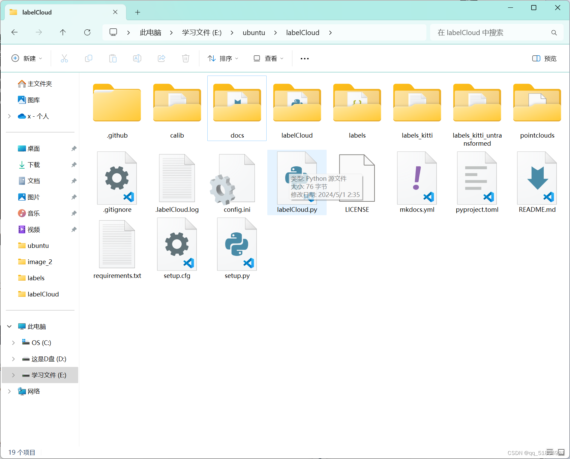Open the 新建 new item menu
Image resolution: width=570 pixels, height=459 pixels.
[x=27, y=58]
